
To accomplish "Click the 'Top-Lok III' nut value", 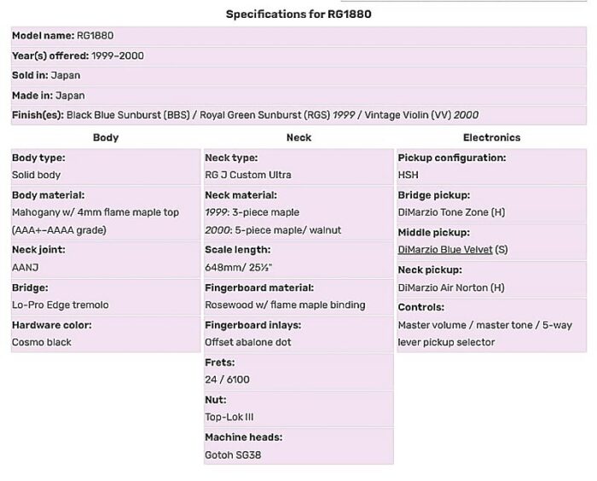I will point(229,417).
